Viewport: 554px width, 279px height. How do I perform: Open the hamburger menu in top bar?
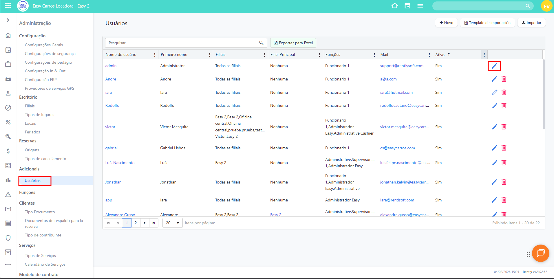420,6
